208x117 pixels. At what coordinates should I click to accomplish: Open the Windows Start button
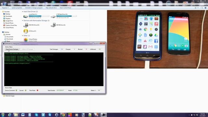click(x=3, y=115)
